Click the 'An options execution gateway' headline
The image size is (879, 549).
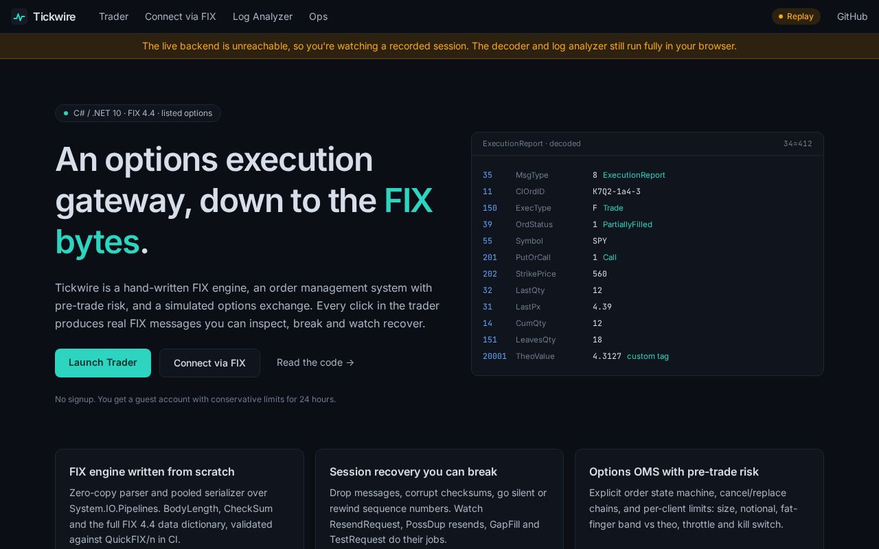pos(244,200)
